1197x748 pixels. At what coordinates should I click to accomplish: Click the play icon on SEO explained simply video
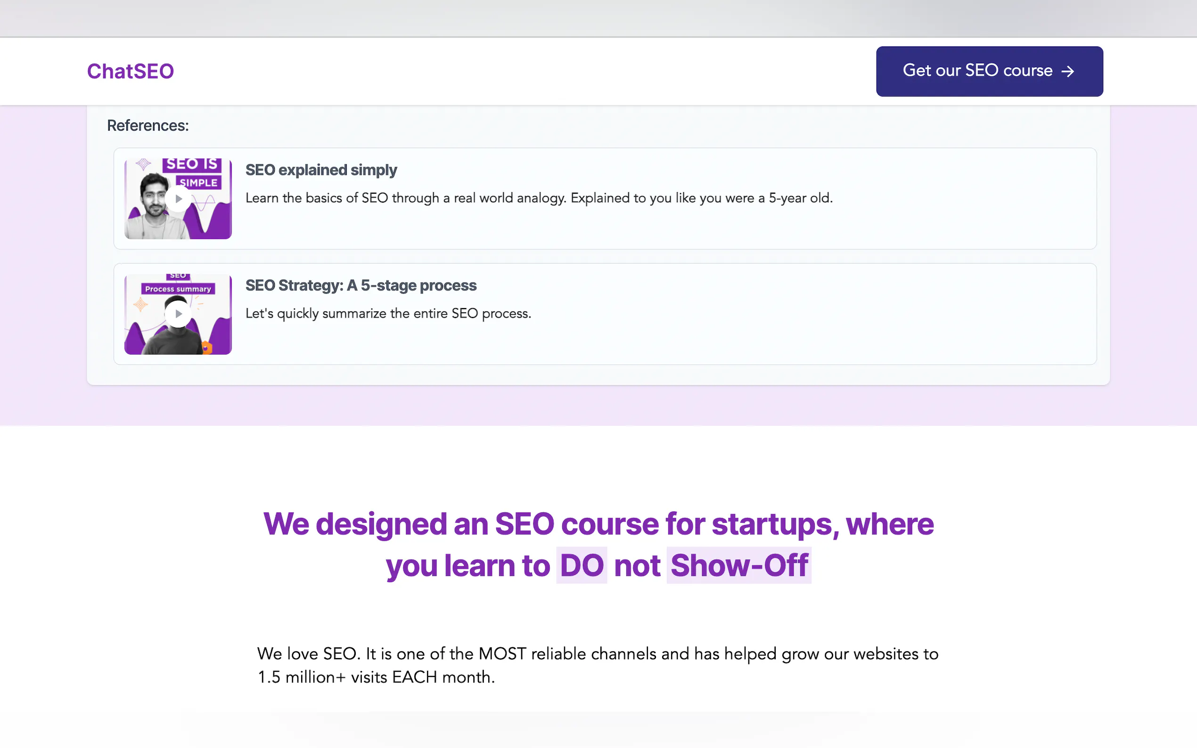[x=178, y=199]
